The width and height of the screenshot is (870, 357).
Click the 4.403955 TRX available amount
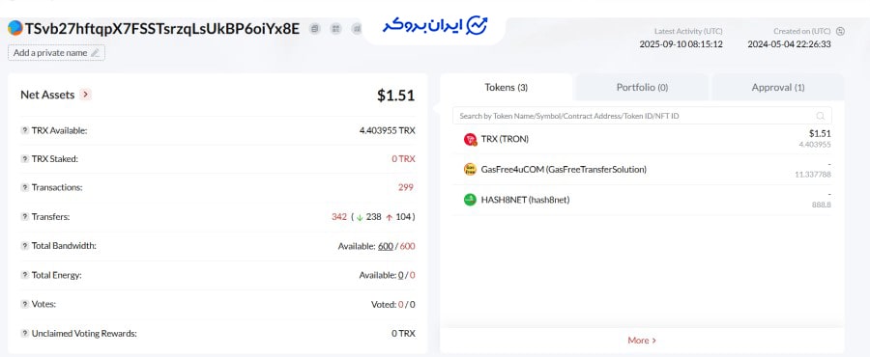pos(388,130)
